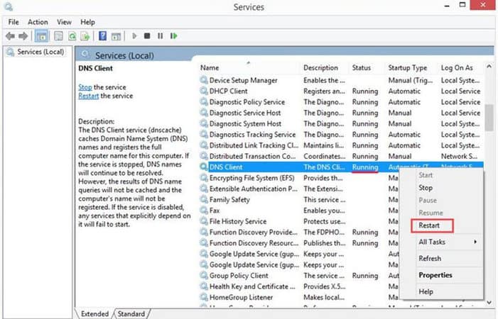
Task: Choose Restart from the context menu
Action: [429, 225]
